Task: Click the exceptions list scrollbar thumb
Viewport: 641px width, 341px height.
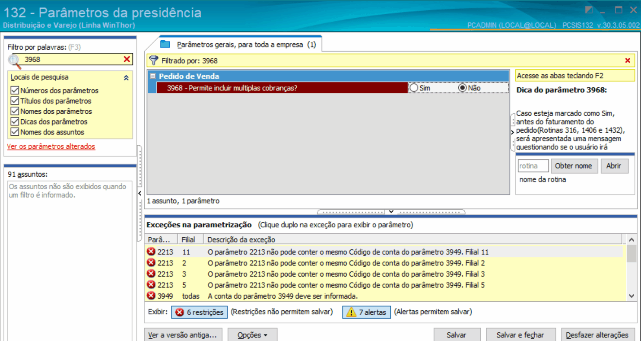Action: pyautogui.click(x=631, y=253)
